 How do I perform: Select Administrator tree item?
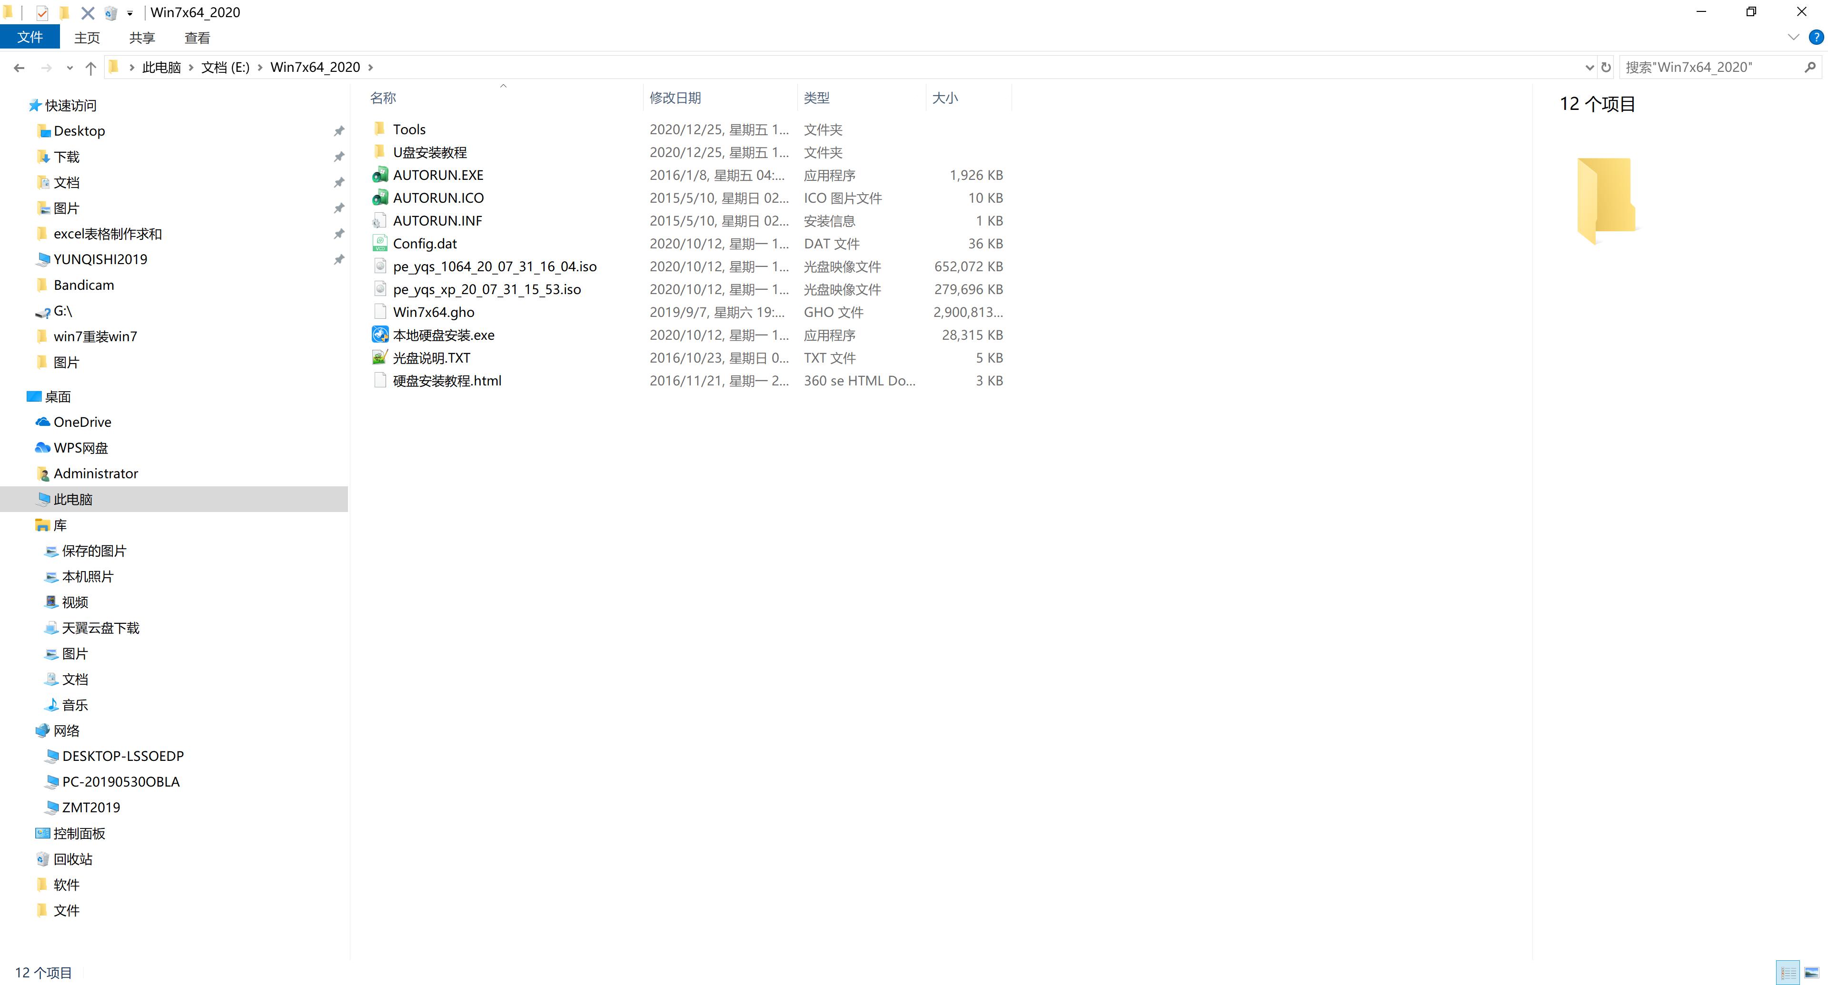coord(98,472)
